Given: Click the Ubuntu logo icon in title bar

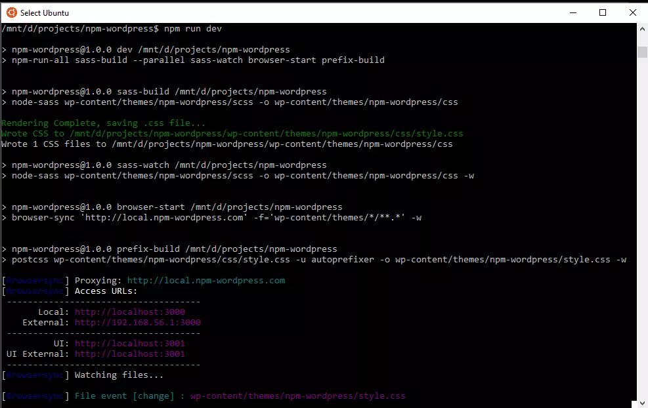Looking at the screenshot, I should pos(12,13).
